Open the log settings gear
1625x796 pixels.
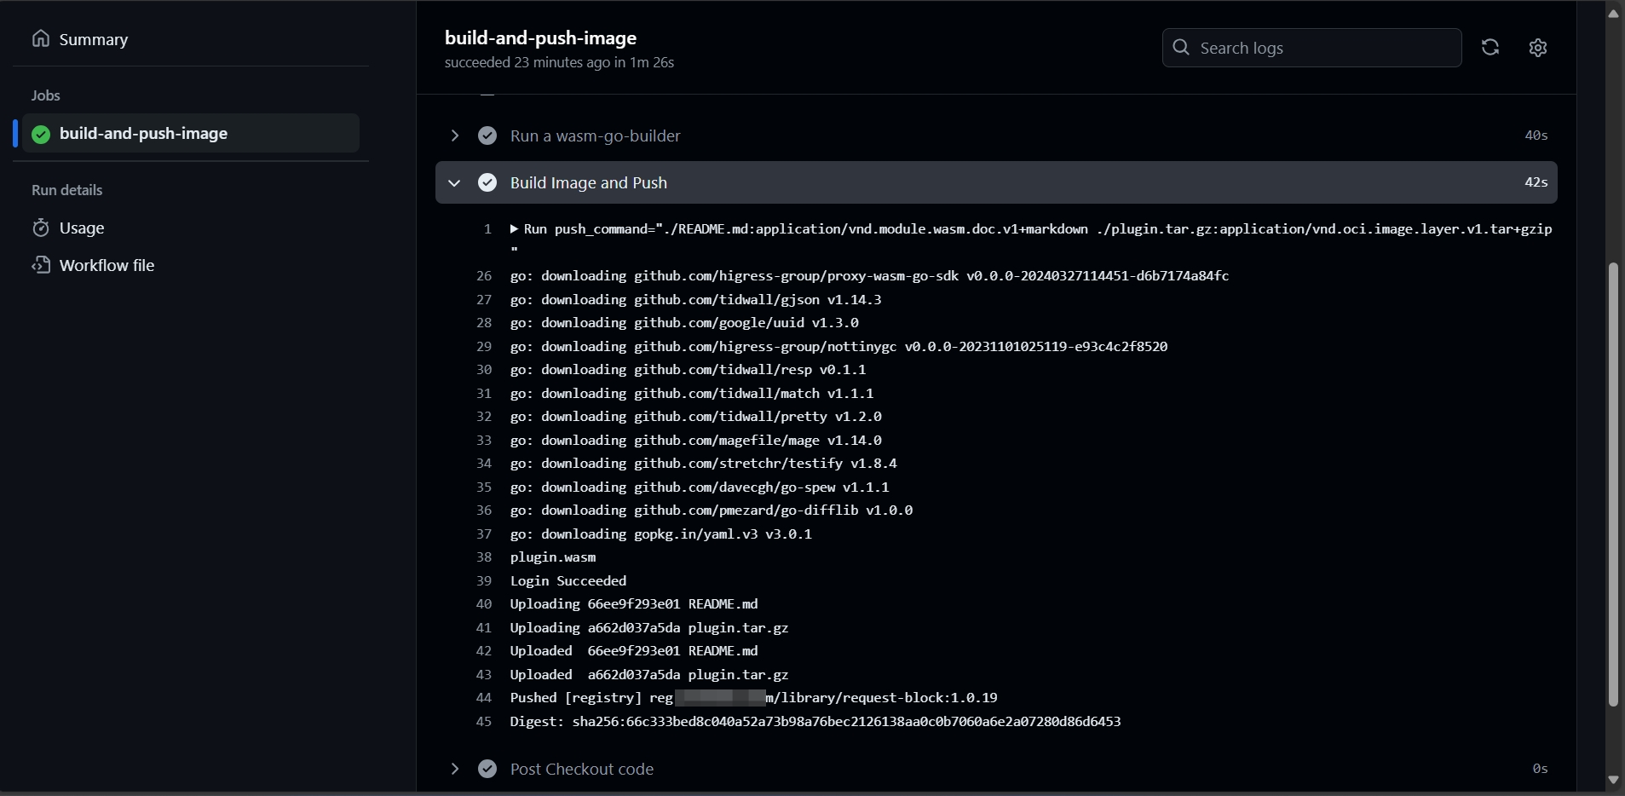(x=1538, y=48)
